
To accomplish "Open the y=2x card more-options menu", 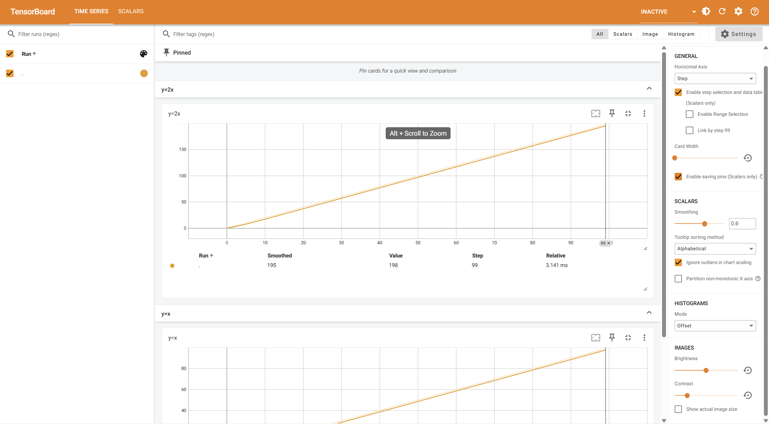I will tap(644, 113).
